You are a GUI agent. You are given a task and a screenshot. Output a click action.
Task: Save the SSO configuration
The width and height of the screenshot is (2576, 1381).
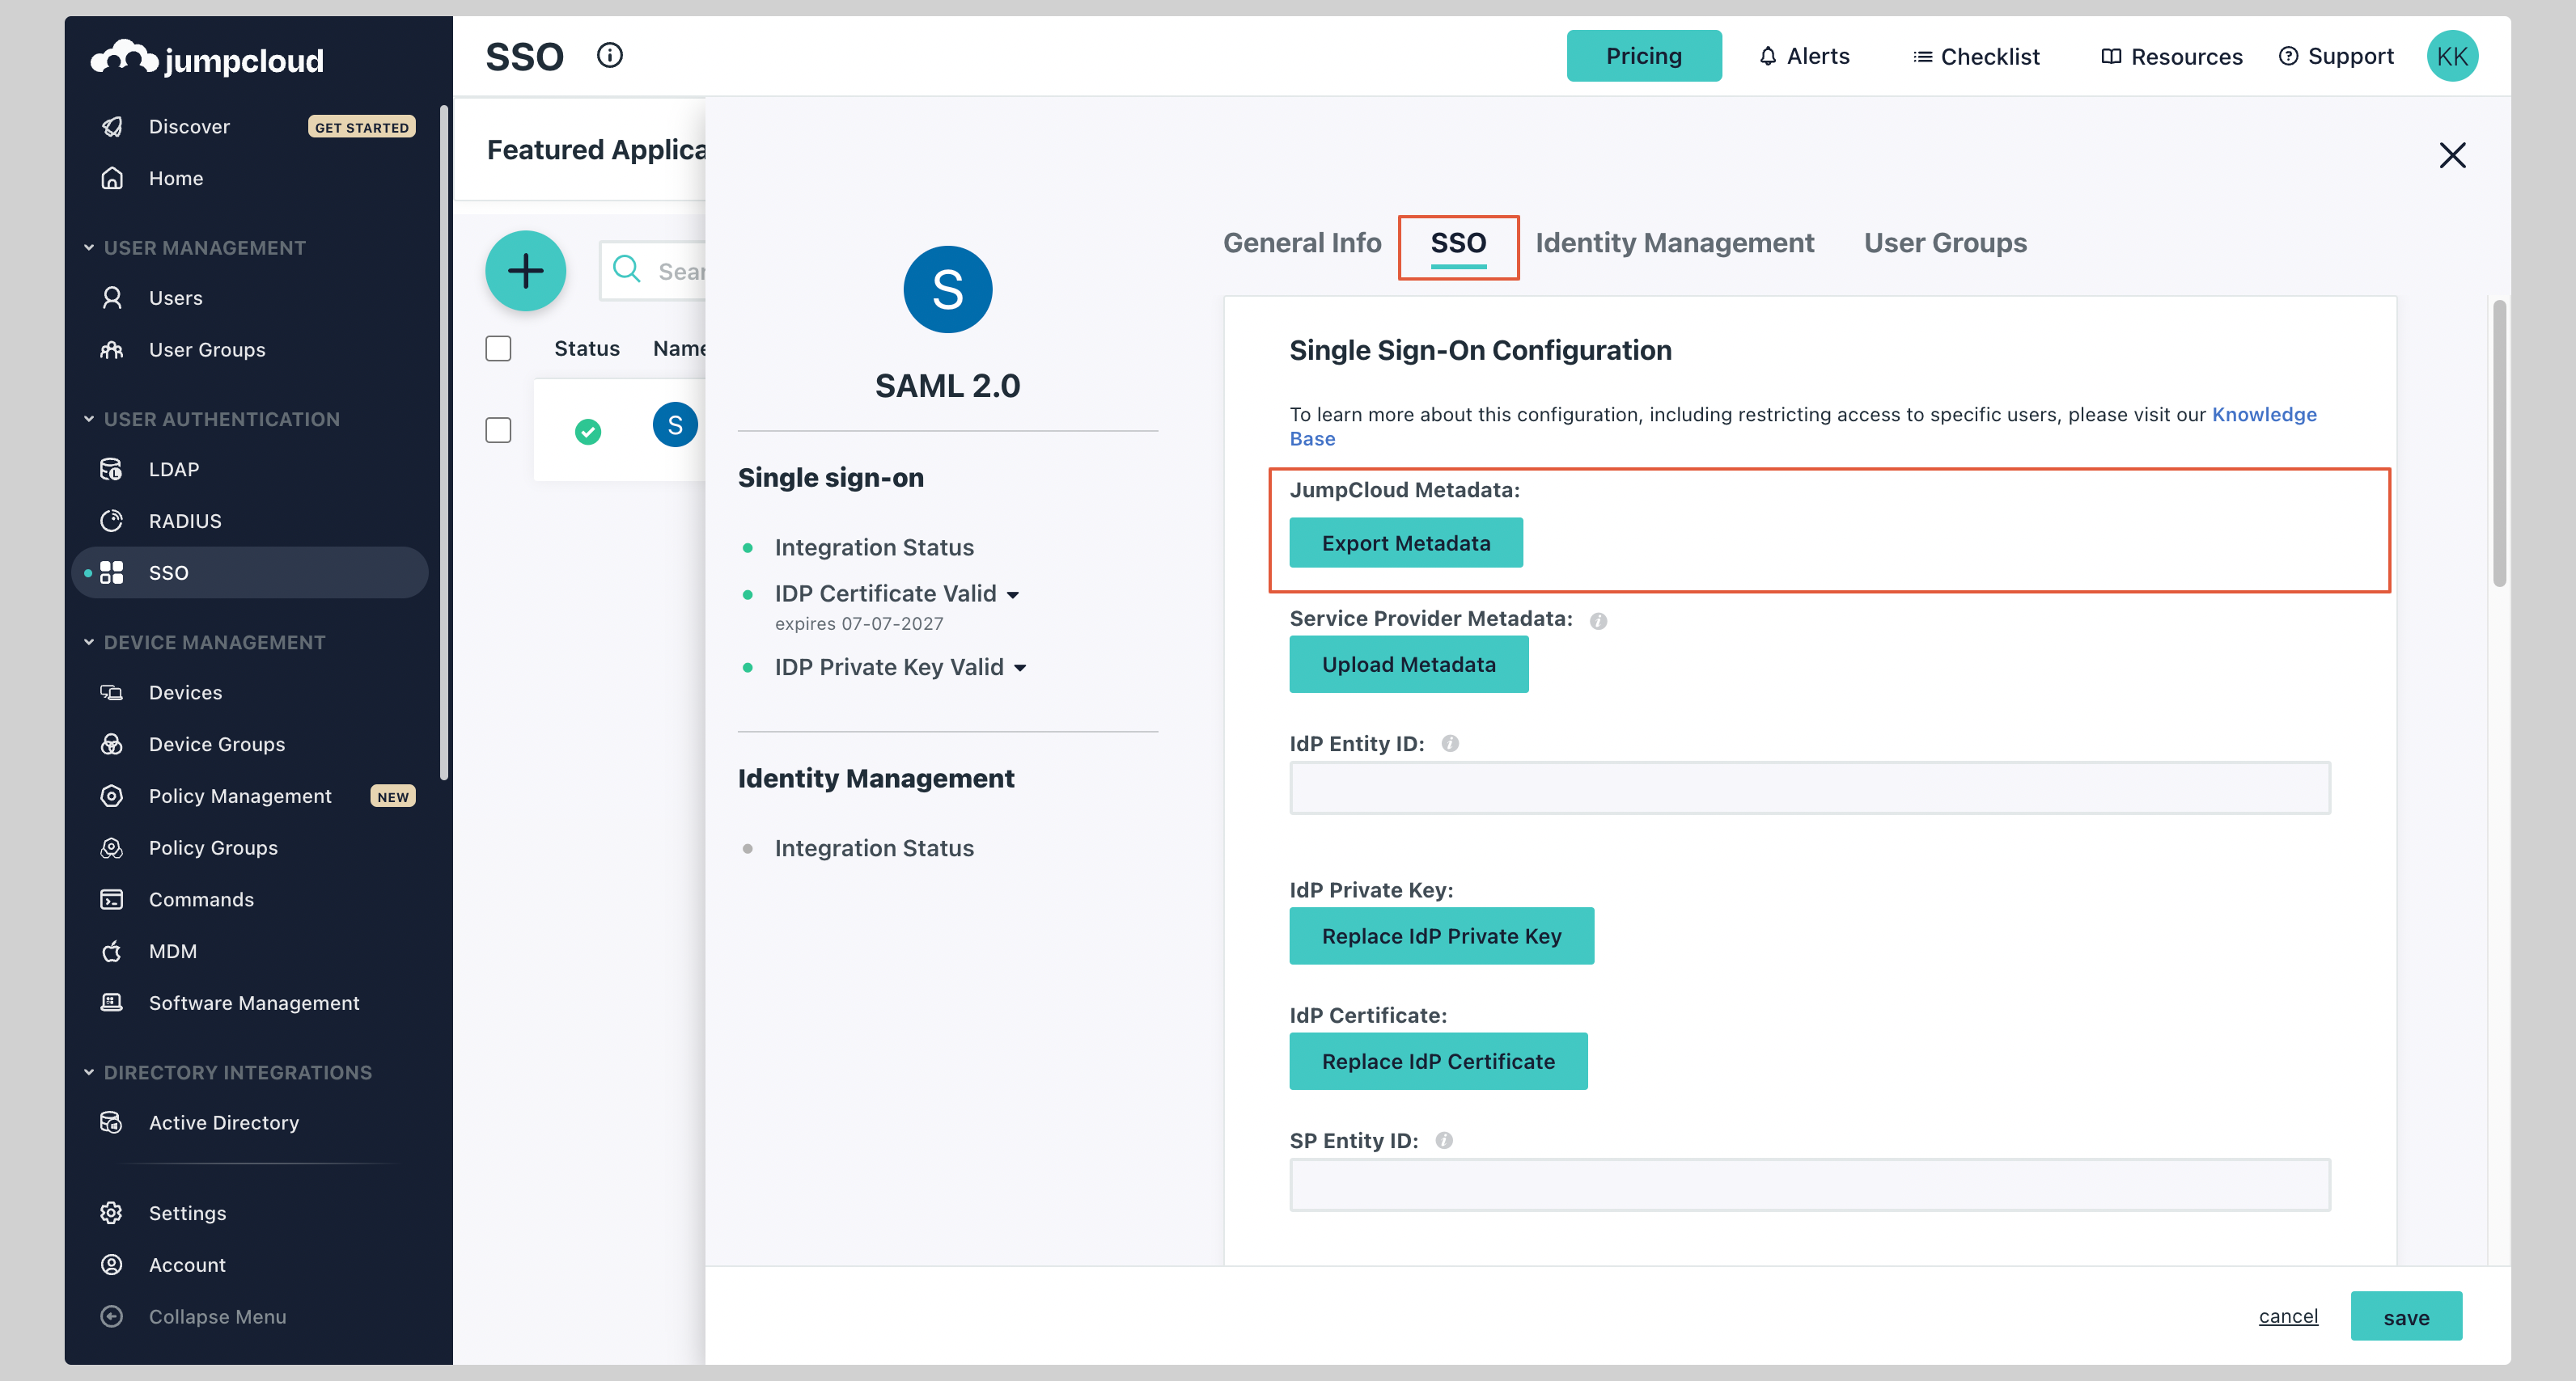click(2406, 1317)
